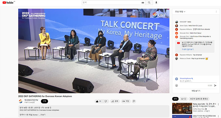Select the 최근에 업로드된 동영상 chip
The height and width of the screenshot is (118, 221).
click(199, 99)
